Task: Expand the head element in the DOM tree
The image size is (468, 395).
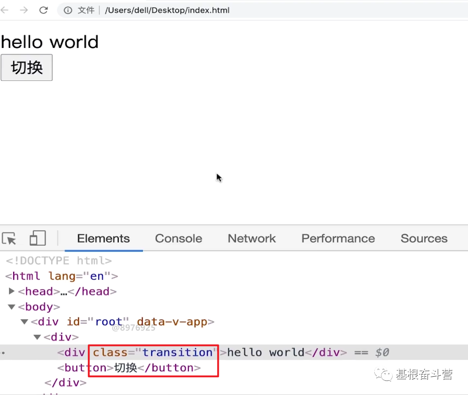Action: point(12,291)
